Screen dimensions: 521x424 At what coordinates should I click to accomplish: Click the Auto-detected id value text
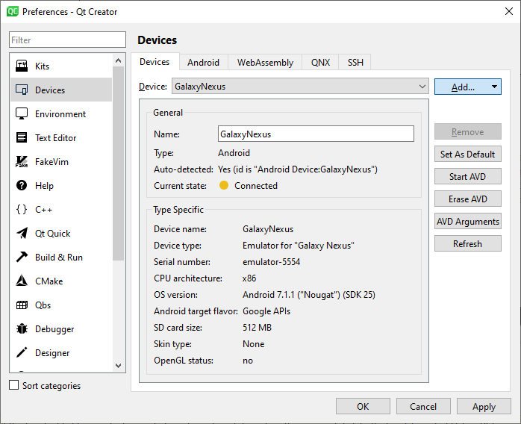[298, 169]
